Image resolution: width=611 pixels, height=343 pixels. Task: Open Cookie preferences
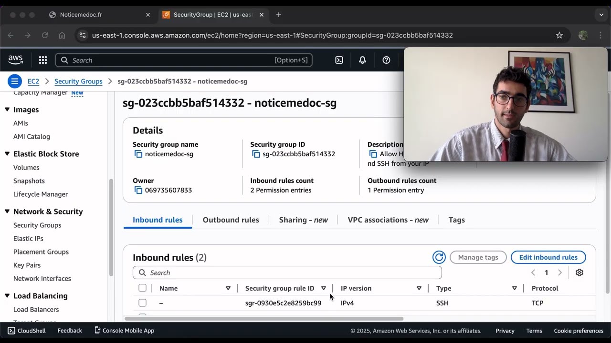tap(579, 331)
